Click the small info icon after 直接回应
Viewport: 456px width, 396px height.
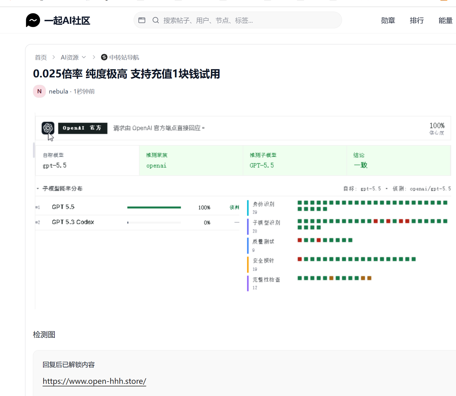[203, 128]
